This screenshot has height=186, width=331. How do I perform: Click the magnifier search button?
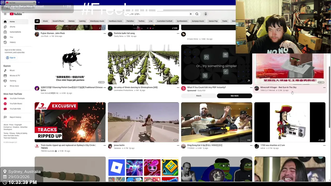(197, 14)
